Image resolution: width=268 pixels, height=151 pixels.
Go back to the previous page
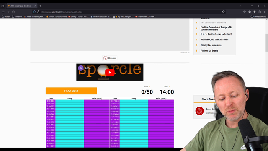click(x=3, y=12)
